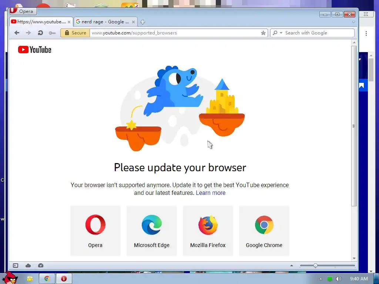Open a new tab with plus button
379x284 pixels.
click(142, 22)
